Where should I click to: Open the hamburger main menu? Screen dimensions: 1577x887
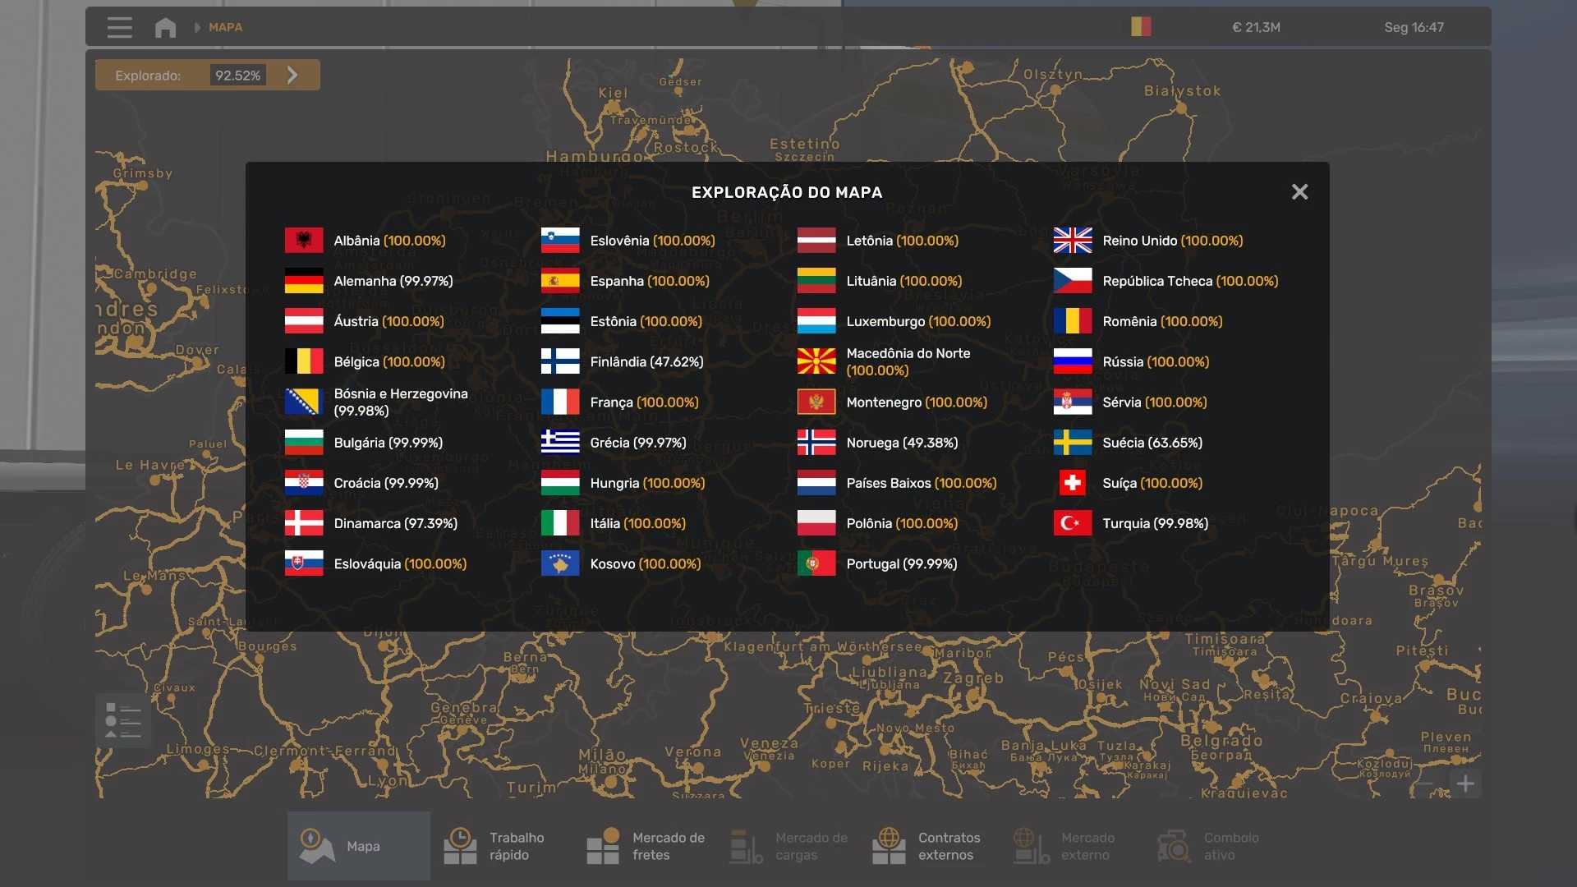point(119,27)
